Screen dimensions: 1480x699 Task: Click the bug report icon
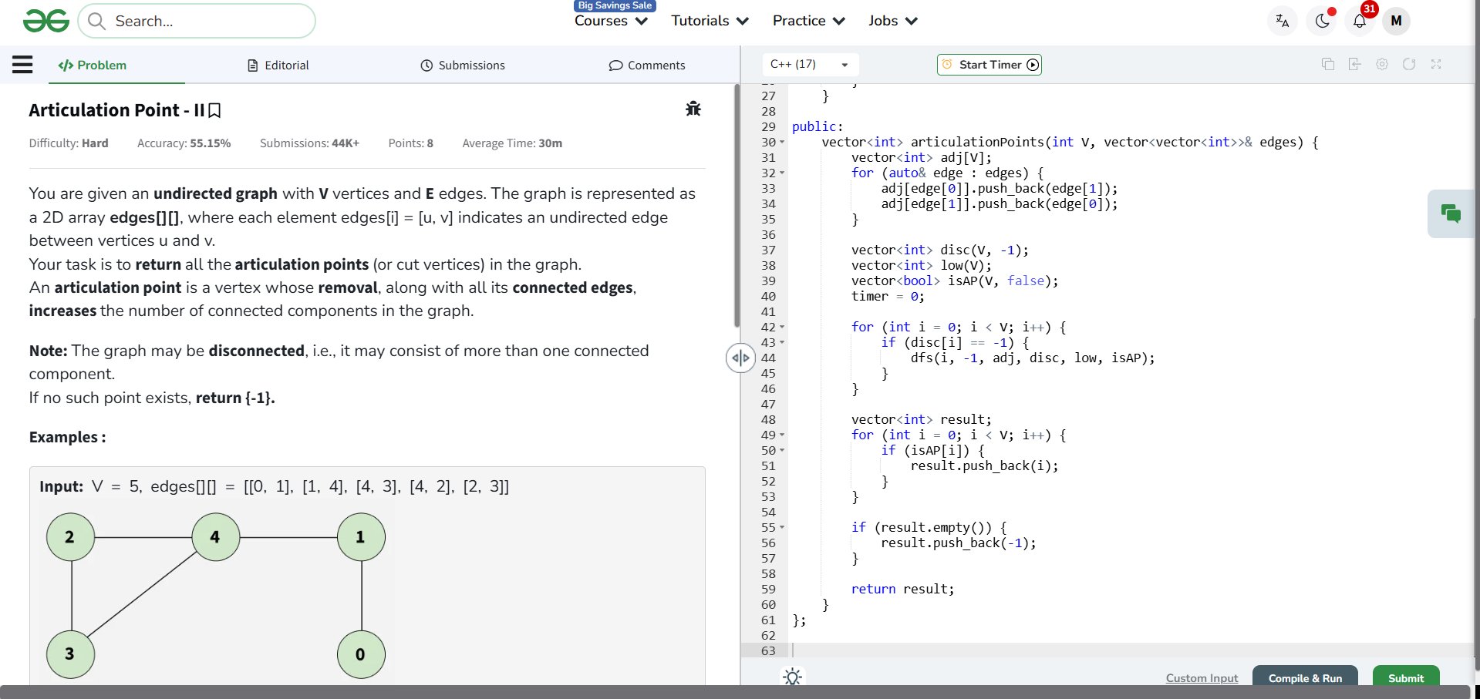pos(693,109)
